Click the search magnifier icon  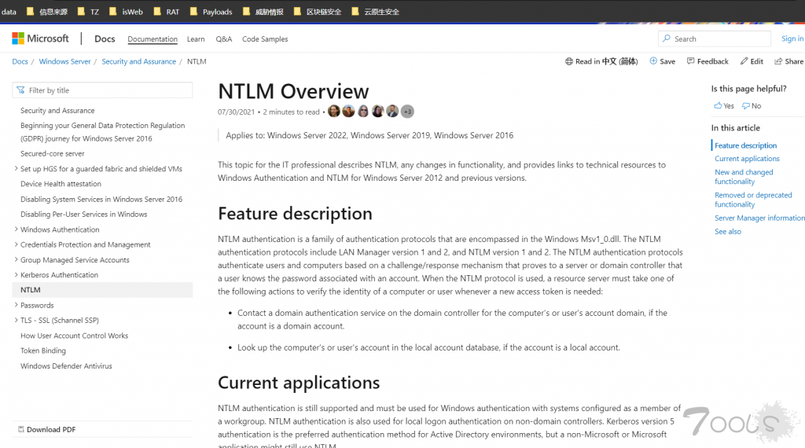[x=667, y=39]
